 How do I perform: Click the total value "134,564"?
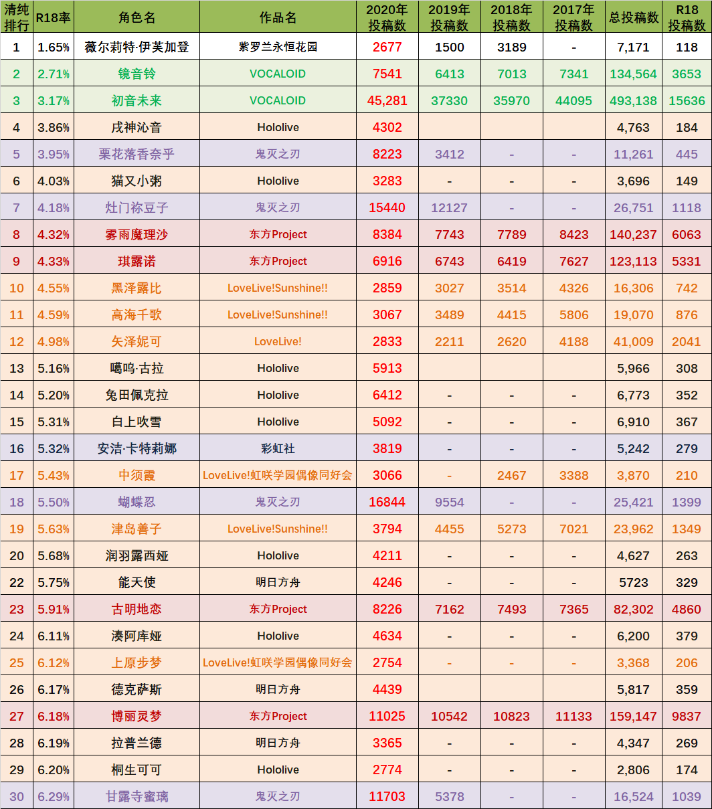pyautogui.click(x=634, y=74)
